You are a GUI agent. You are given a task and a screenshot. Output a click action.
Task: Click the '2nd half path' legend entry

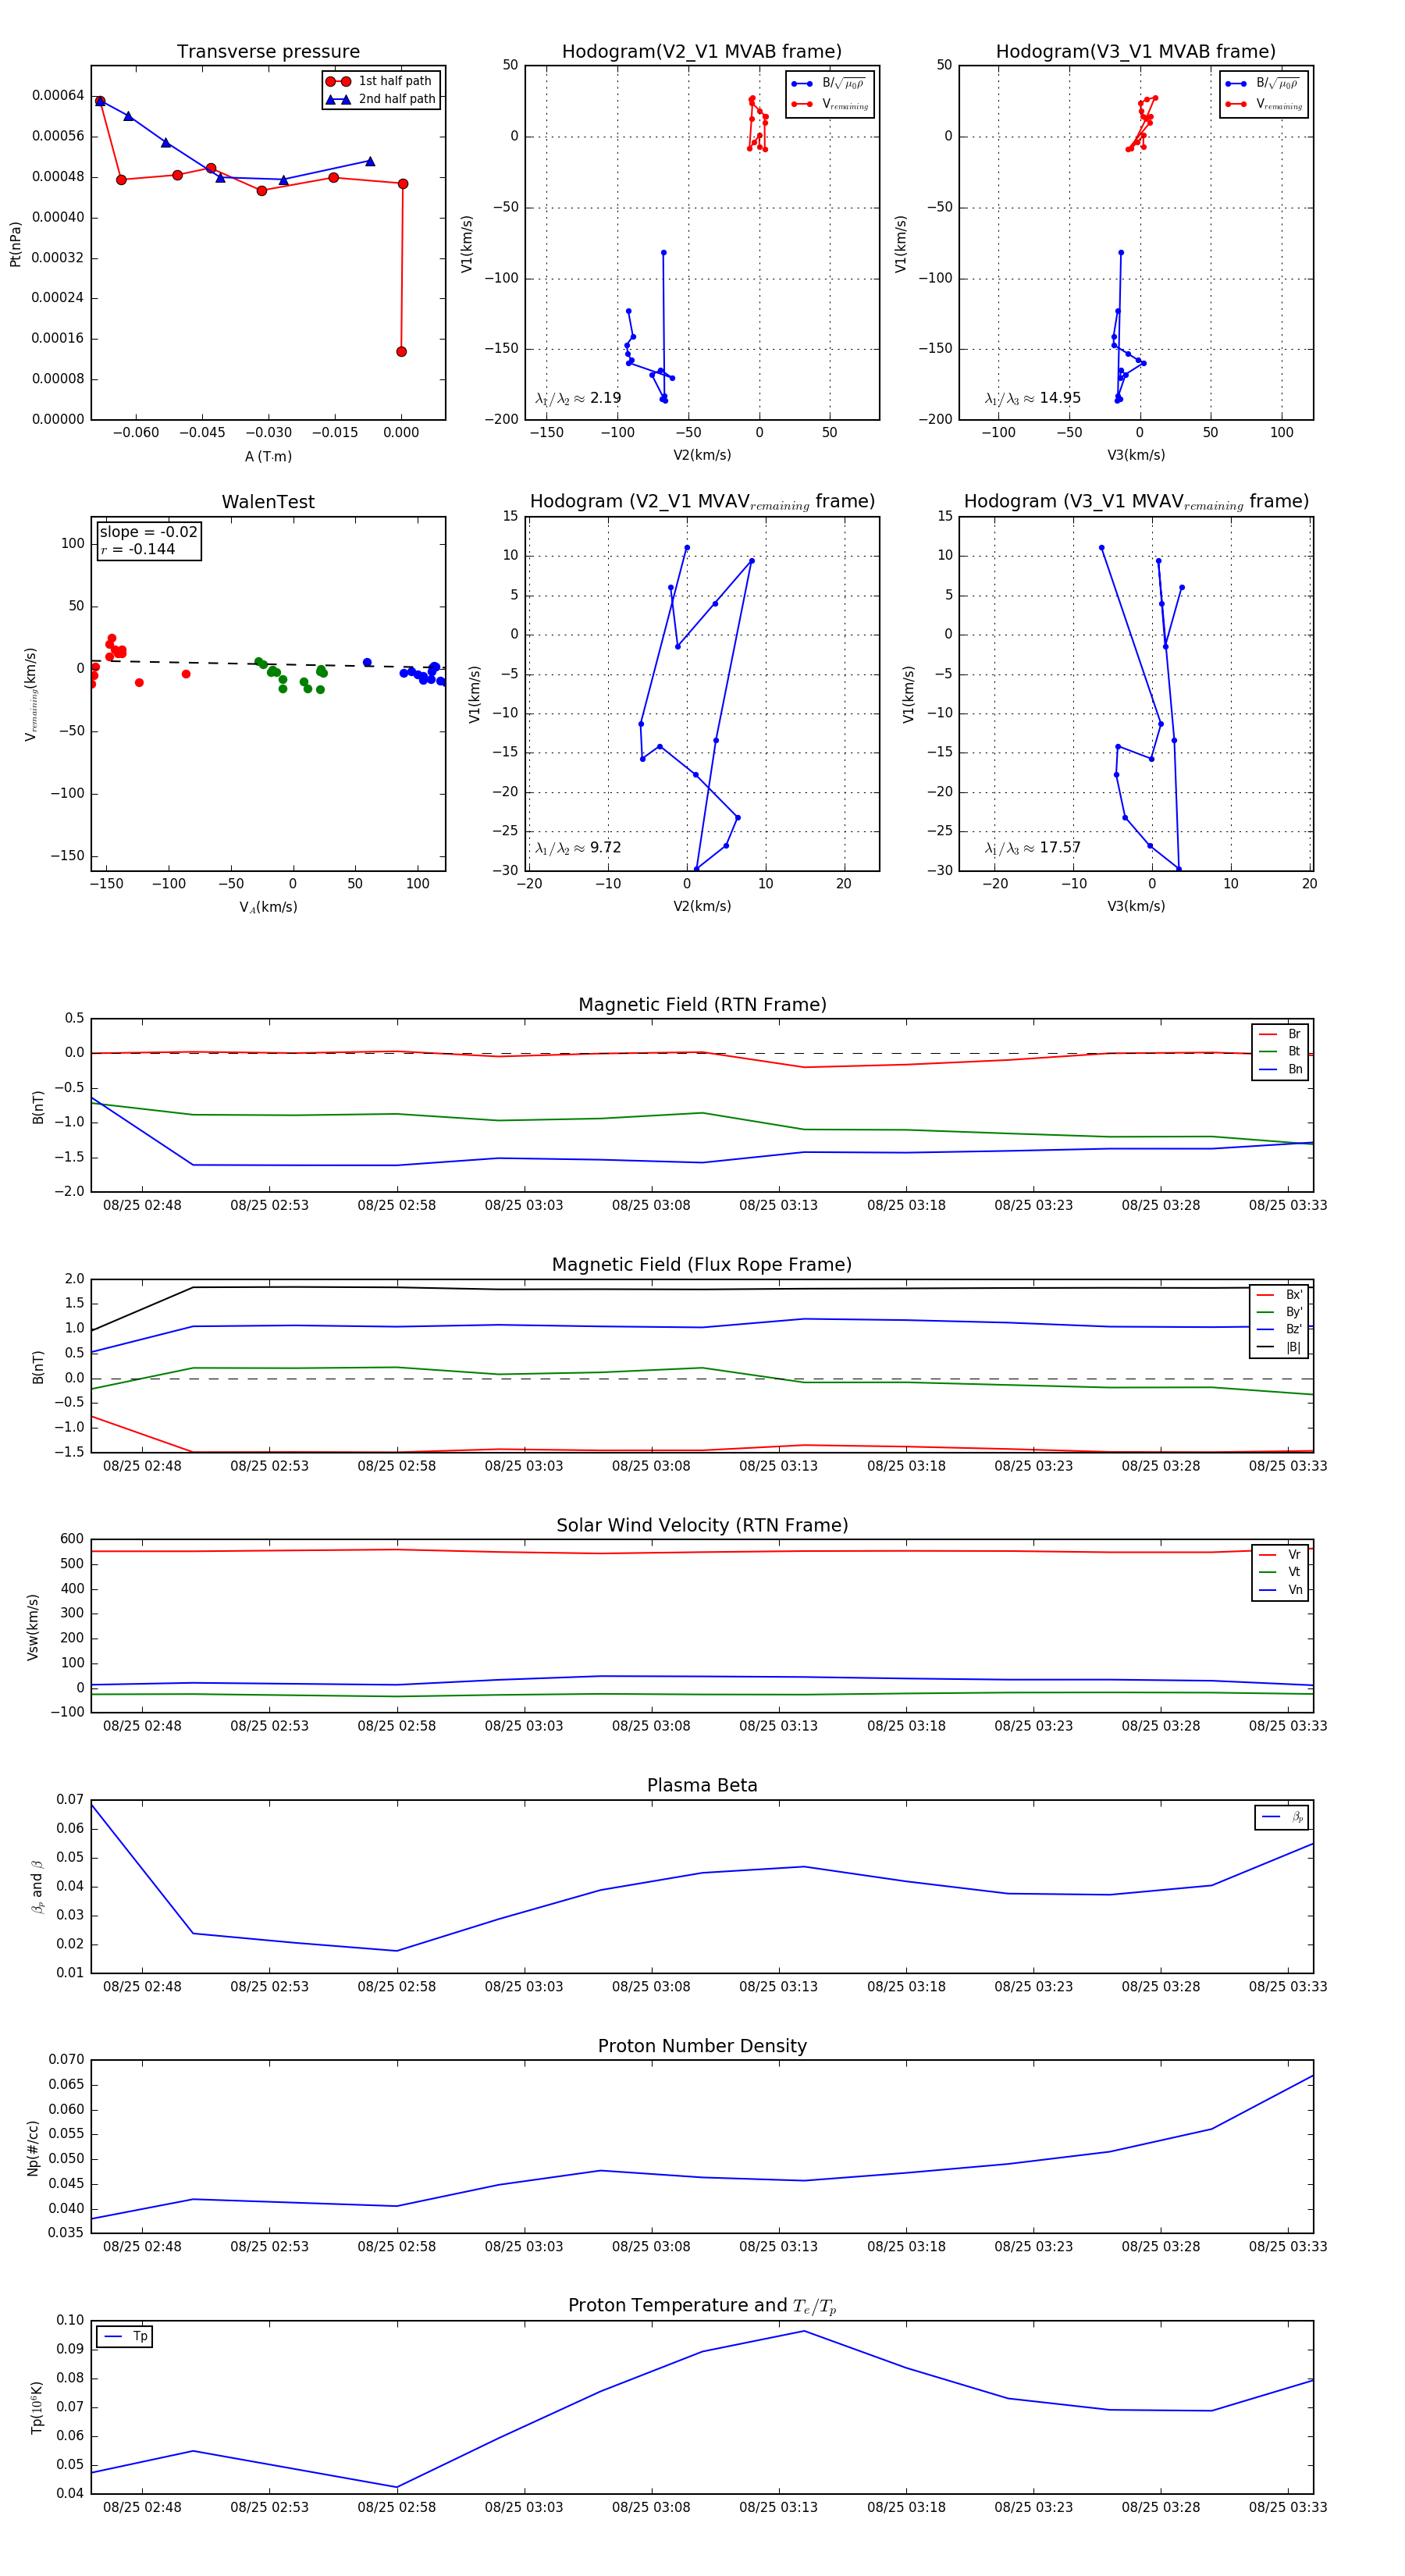point(382,99)
